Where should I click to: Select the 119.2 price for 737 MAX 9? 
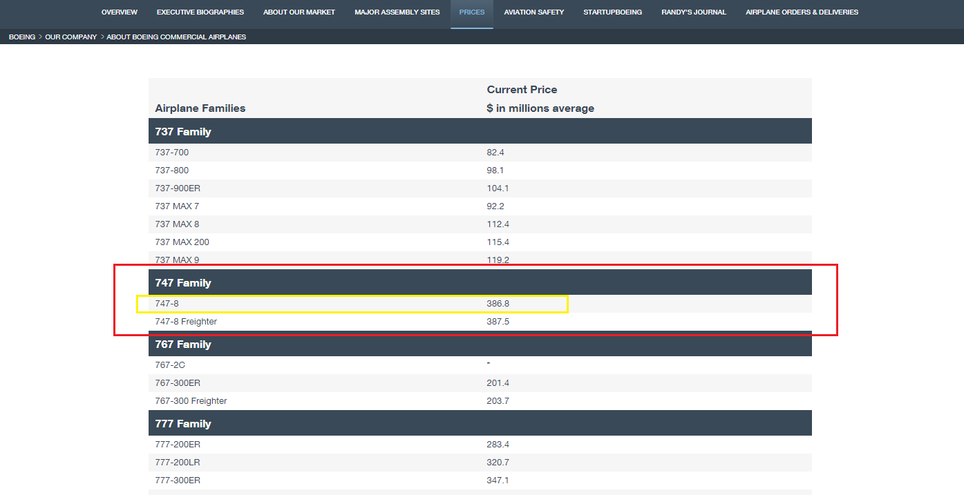(x=498, y=260)
